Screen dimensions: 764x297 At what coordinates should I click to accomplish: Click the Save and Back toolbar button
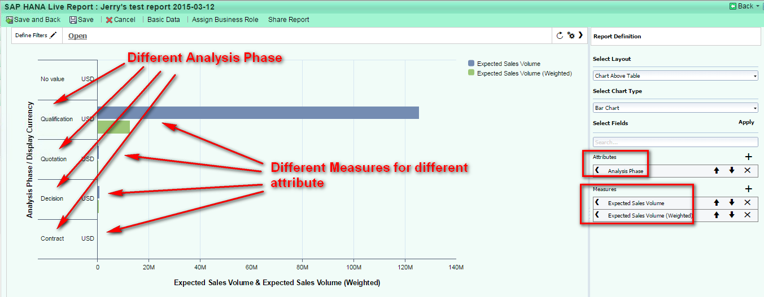coord(33,20)
